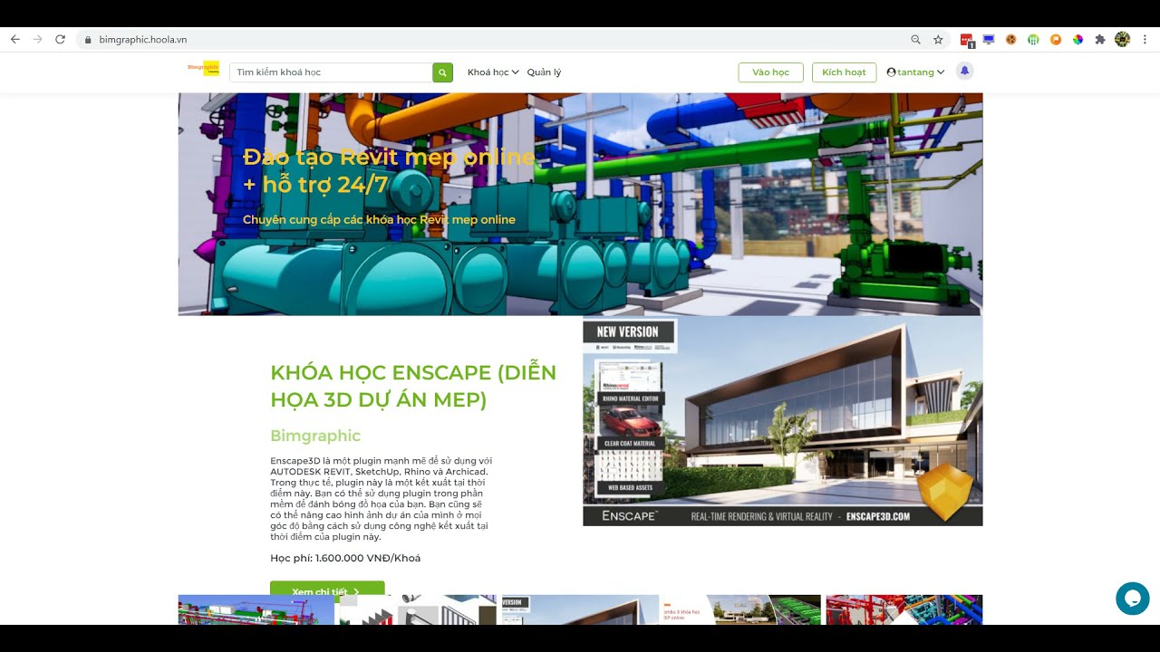
Task: Expand the tantang account dropdown
Action: click(x=915, y=72)
